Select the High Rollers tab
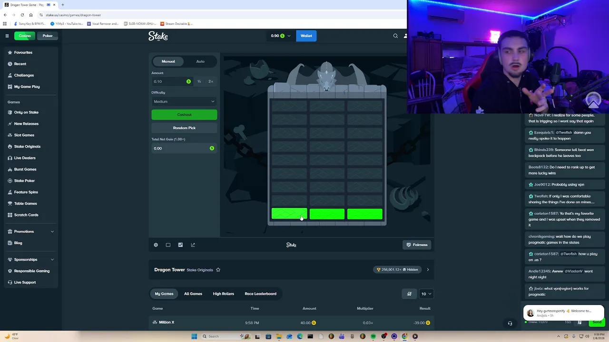Image resolution: width=609 pixels, height=342 pixels. click(x=223, y=294)
